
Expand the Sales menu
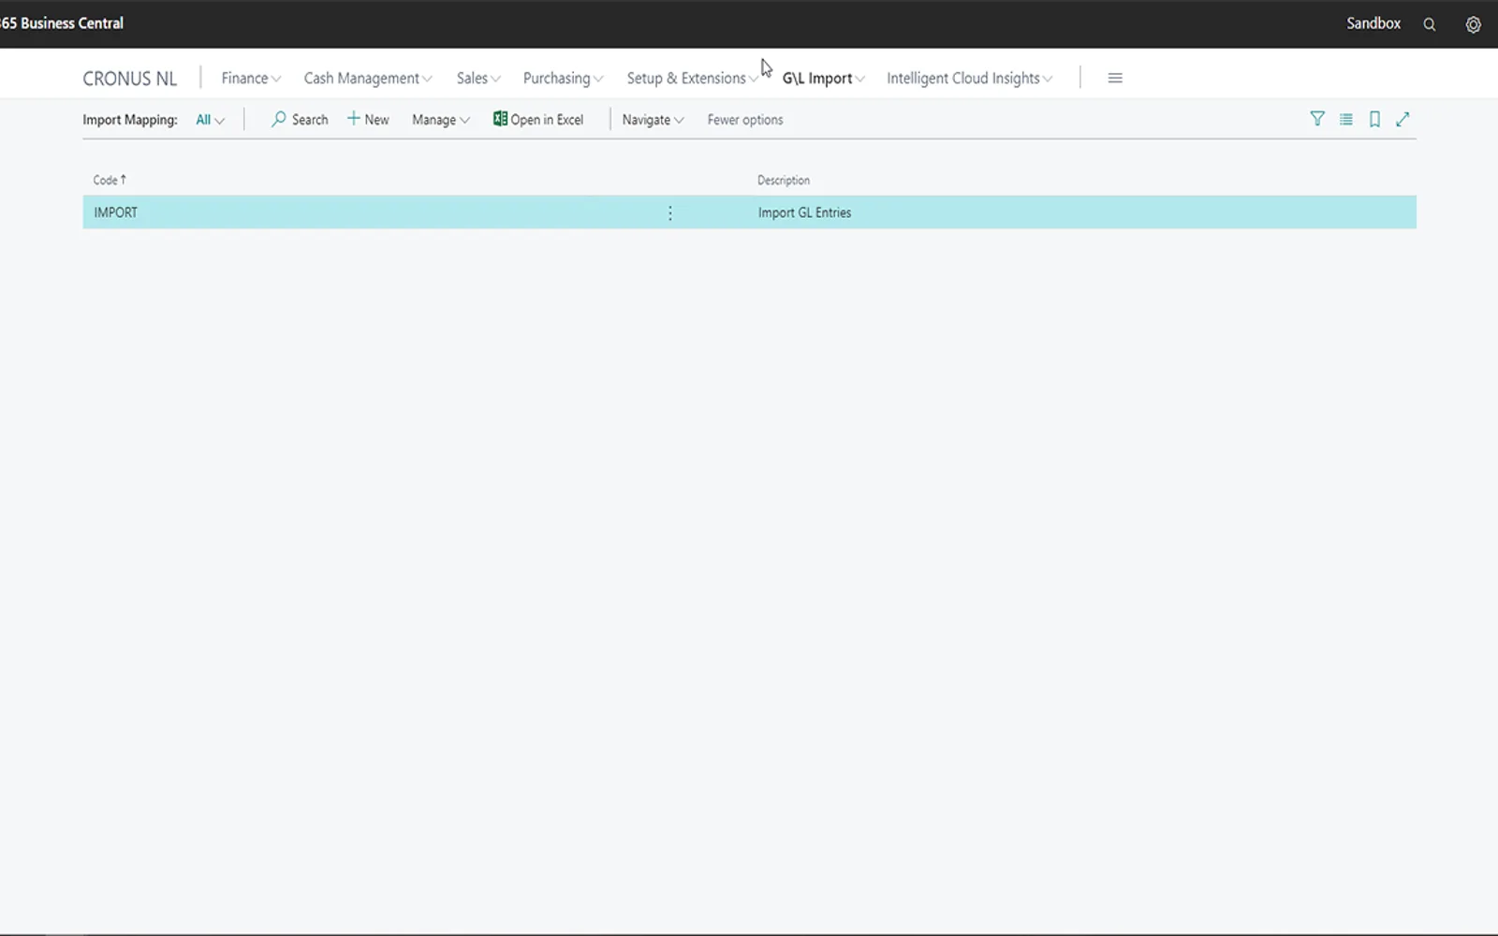pos(478,79)
